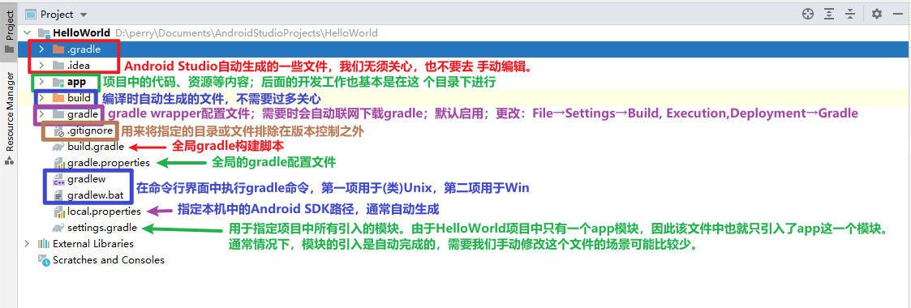Viewport: 911px width, 308px height.
Task: Select the '.gradle' row label
Action: (x=84, y=49)
